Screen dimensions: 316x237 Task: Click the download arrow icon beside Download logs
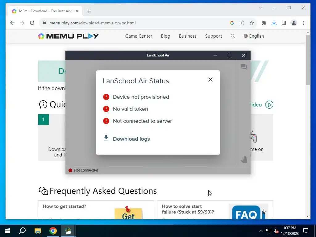[106, 138]
